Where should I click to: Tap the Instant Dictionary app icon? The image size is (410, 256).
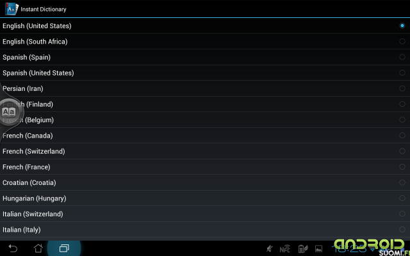pyautogui.click(x=12, y=9)
